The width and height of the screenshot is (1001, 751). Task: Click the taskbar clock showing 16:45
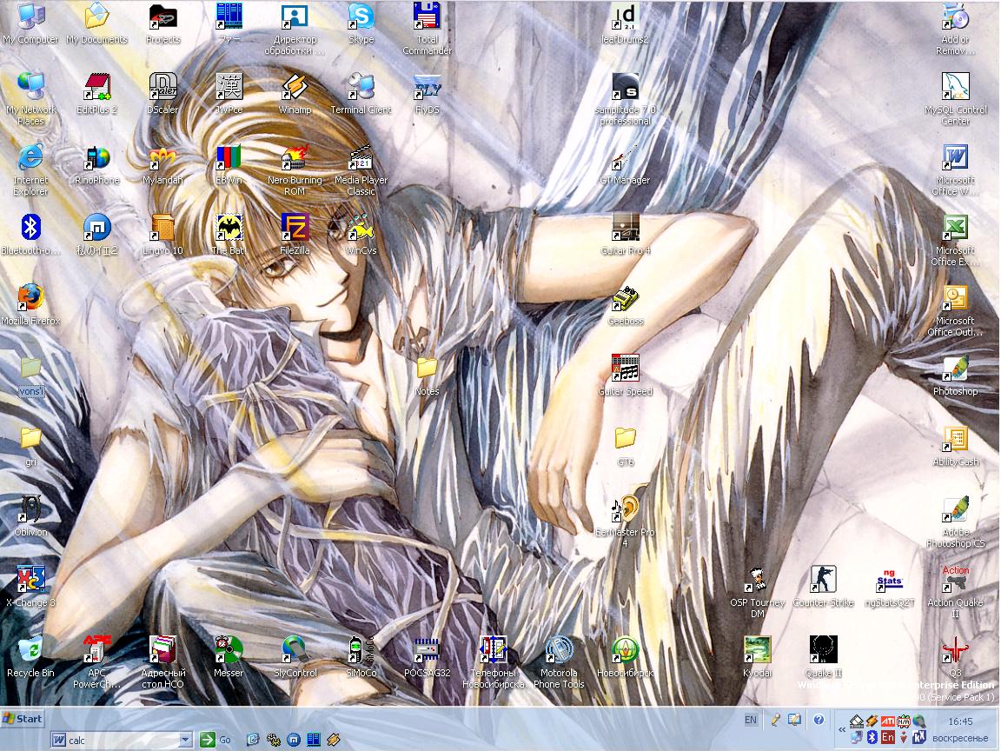point(960,721)
